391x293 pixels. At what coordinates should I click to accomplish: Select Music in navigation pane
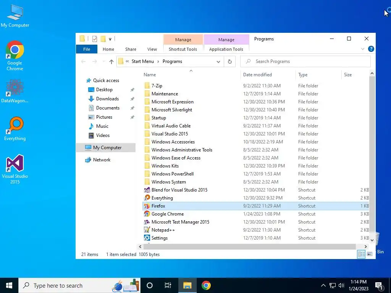pyautogui.click(x=102, y=126)
